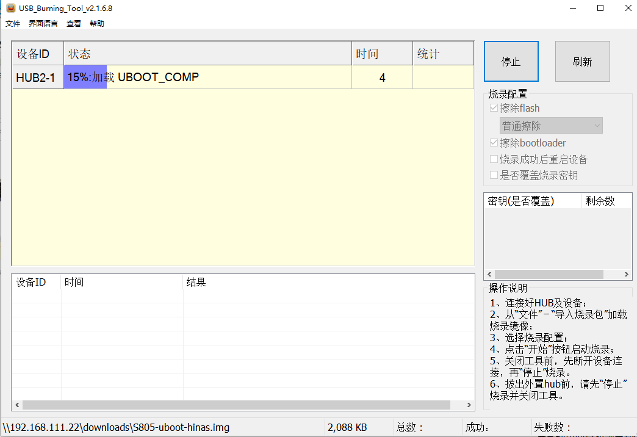This screenshot has width=637, height=437.
Task: Click the 结果 column header in log
Action: point(196,282)
